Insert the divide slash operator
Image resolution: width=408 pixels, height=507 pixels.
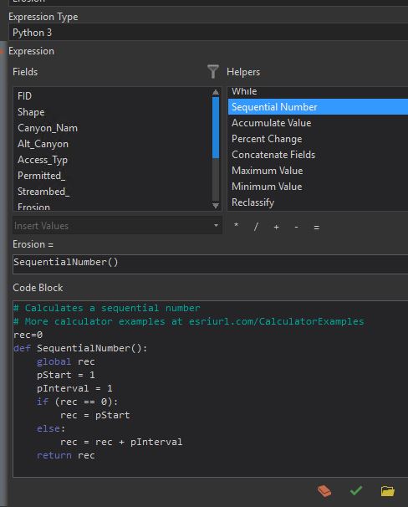tap(256, 227)
